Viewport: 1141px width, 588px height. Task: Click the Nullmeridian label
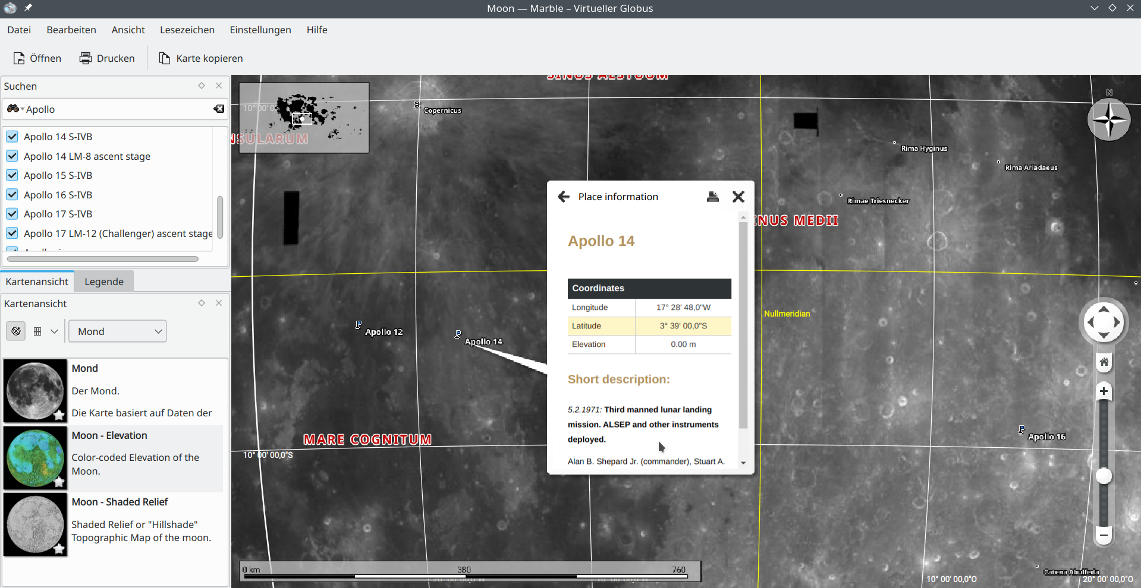coord(787,314)
